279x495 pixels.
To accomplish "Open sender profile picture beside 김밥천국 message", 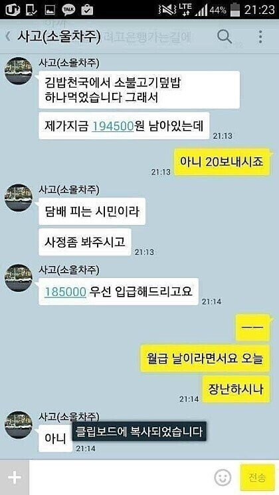I will tap(19, 71).
